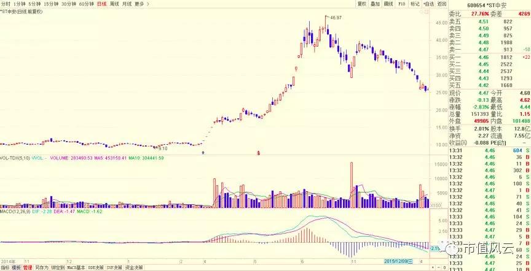Viewport: 531px width, 271px height.
Task: Click the 内盘 101488 value
Action: click(x=522, y=121)
